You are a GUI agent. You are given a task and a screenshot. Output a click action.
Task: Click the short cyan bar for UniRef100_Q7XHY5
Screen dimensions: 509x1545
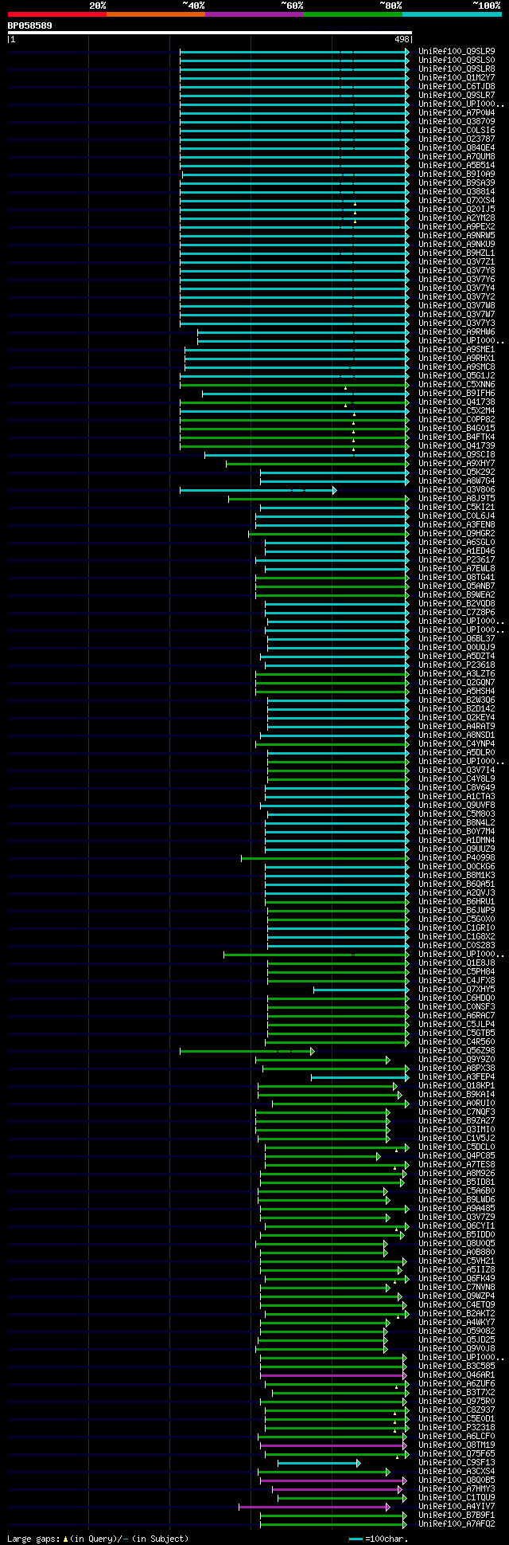click(361, 990)
